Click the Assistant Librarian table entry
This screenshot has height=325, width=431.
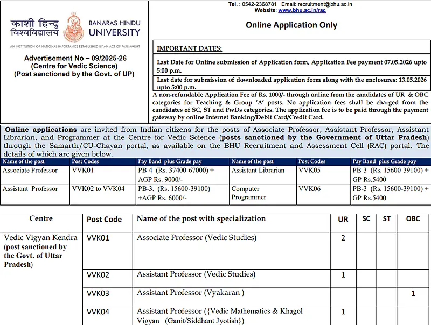259,170
